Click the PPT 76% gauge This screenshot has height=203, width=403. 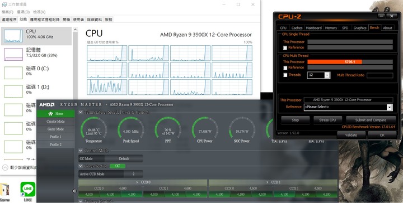click(168, 129)
